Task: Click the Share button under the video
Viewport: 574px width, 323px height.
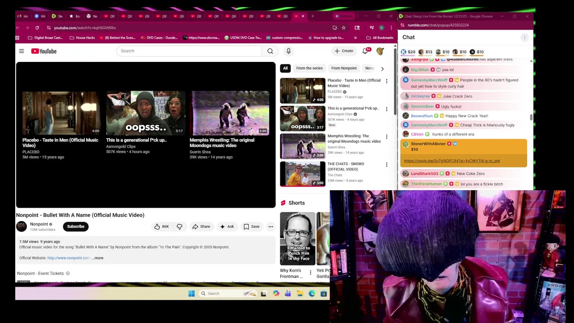Action: [x=201, y=227]
